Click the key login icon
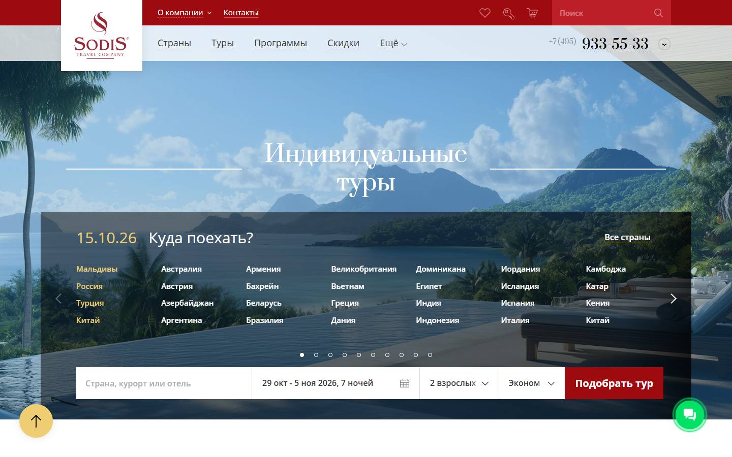Image resolution: width=732 pixels, height=457 pixels. 509,13
